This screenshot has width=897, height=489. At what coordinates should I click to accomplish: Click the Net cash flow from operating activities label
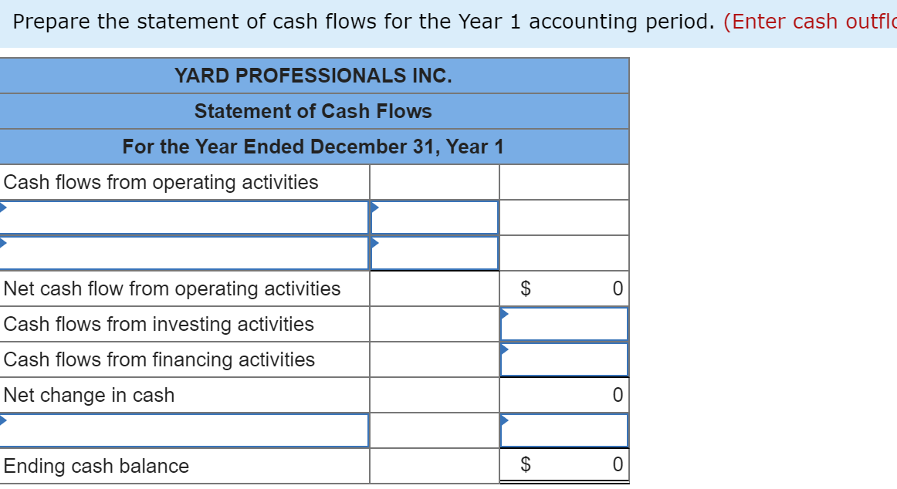(x=171, y=288)
